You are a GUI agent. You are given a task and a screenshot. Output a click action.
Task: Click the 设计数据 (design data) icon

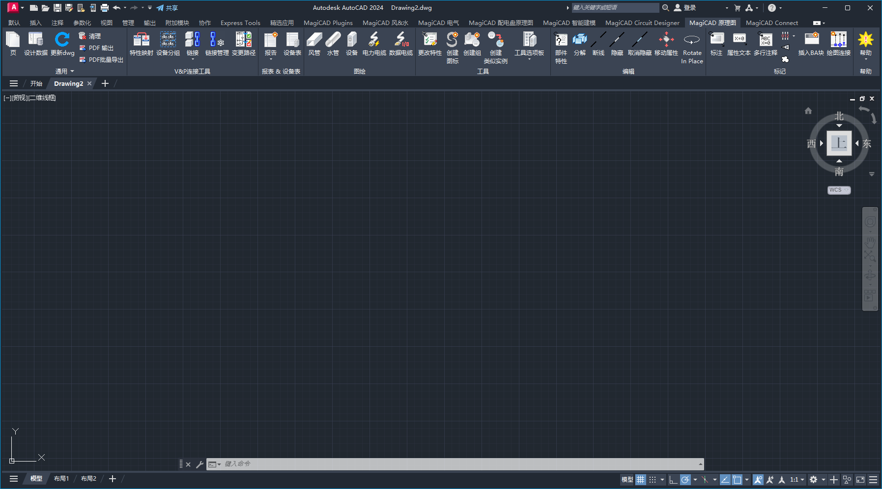point(35,44)
